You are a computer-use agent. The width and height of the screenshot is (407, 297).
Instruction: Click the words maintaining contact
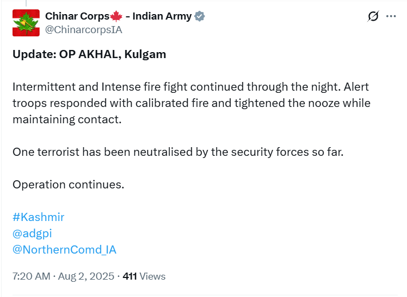point(67,119)
